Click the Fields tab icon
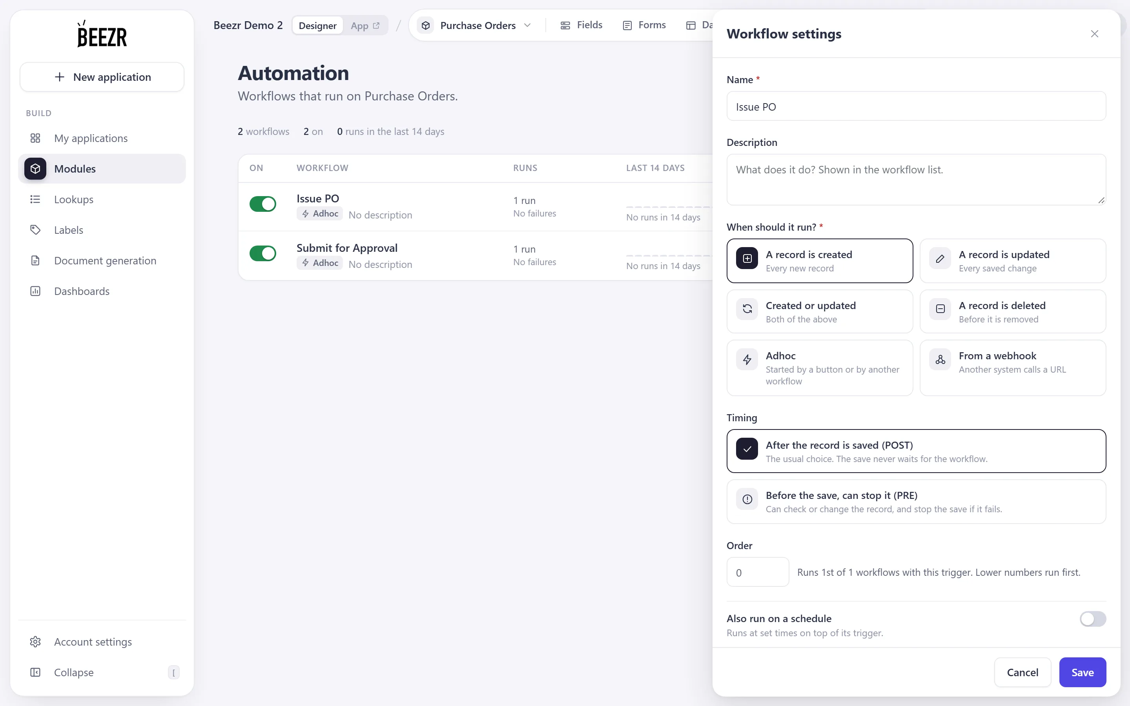 coord(565,25)
